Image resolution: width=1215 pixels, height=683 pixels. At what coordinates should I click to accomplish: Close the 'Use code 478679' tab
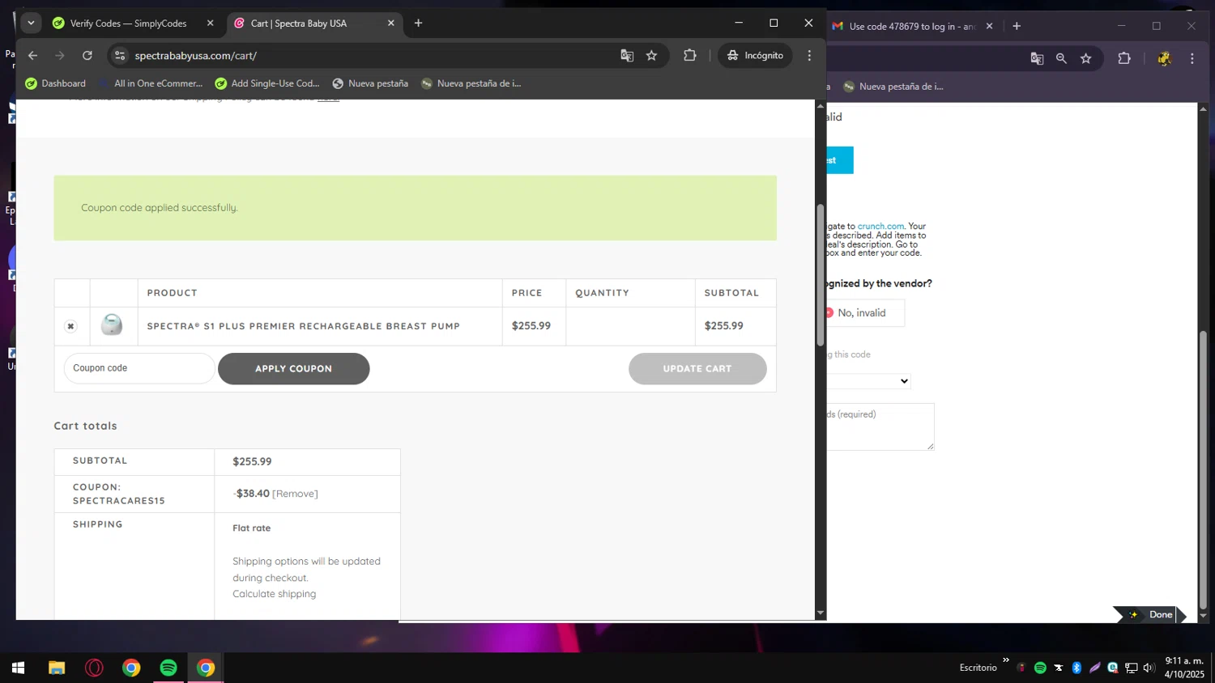click(x=989, y=26)
